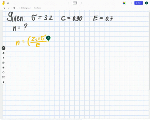Pick the Circle shape tool
The width and height of the screenshot is (150, 120).
point(3,72)
